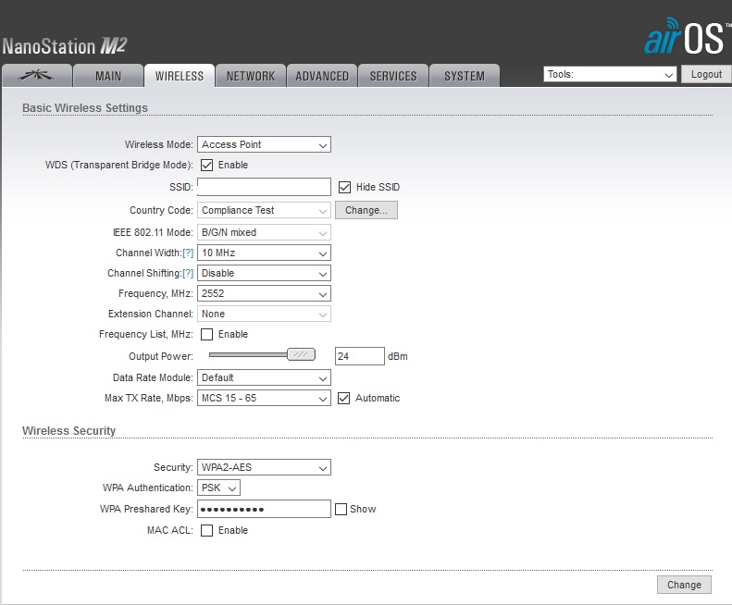The image size is (732, 605).
Task: Toggle Automatic Max TX Rate checkbox
Action: click(344, 399)
